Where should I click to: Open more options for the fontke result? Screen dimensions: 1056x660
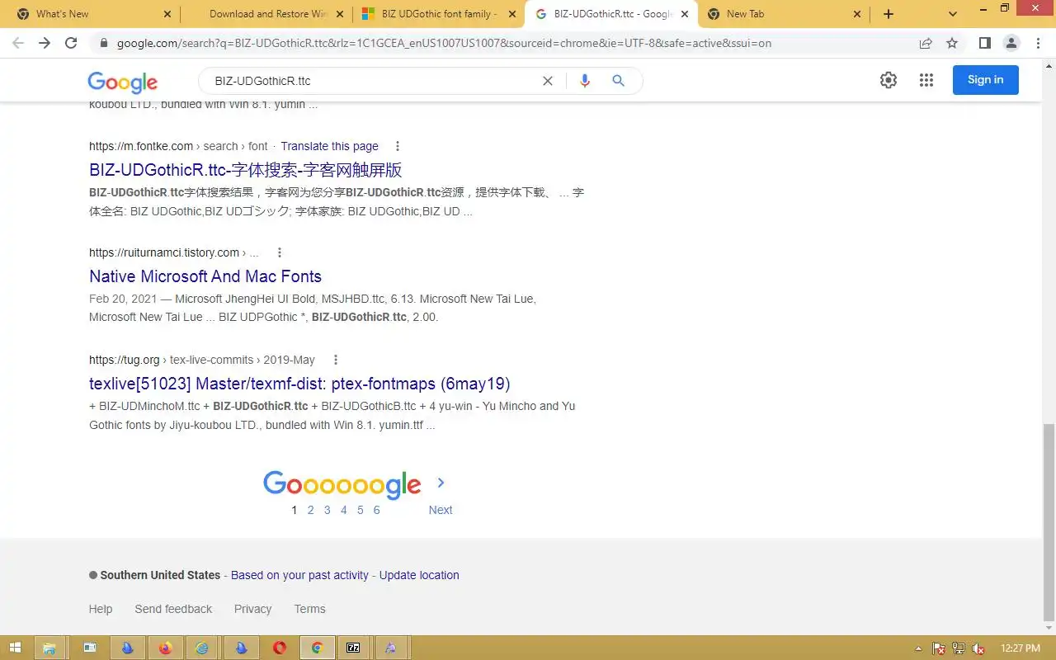tap(397, 146)
